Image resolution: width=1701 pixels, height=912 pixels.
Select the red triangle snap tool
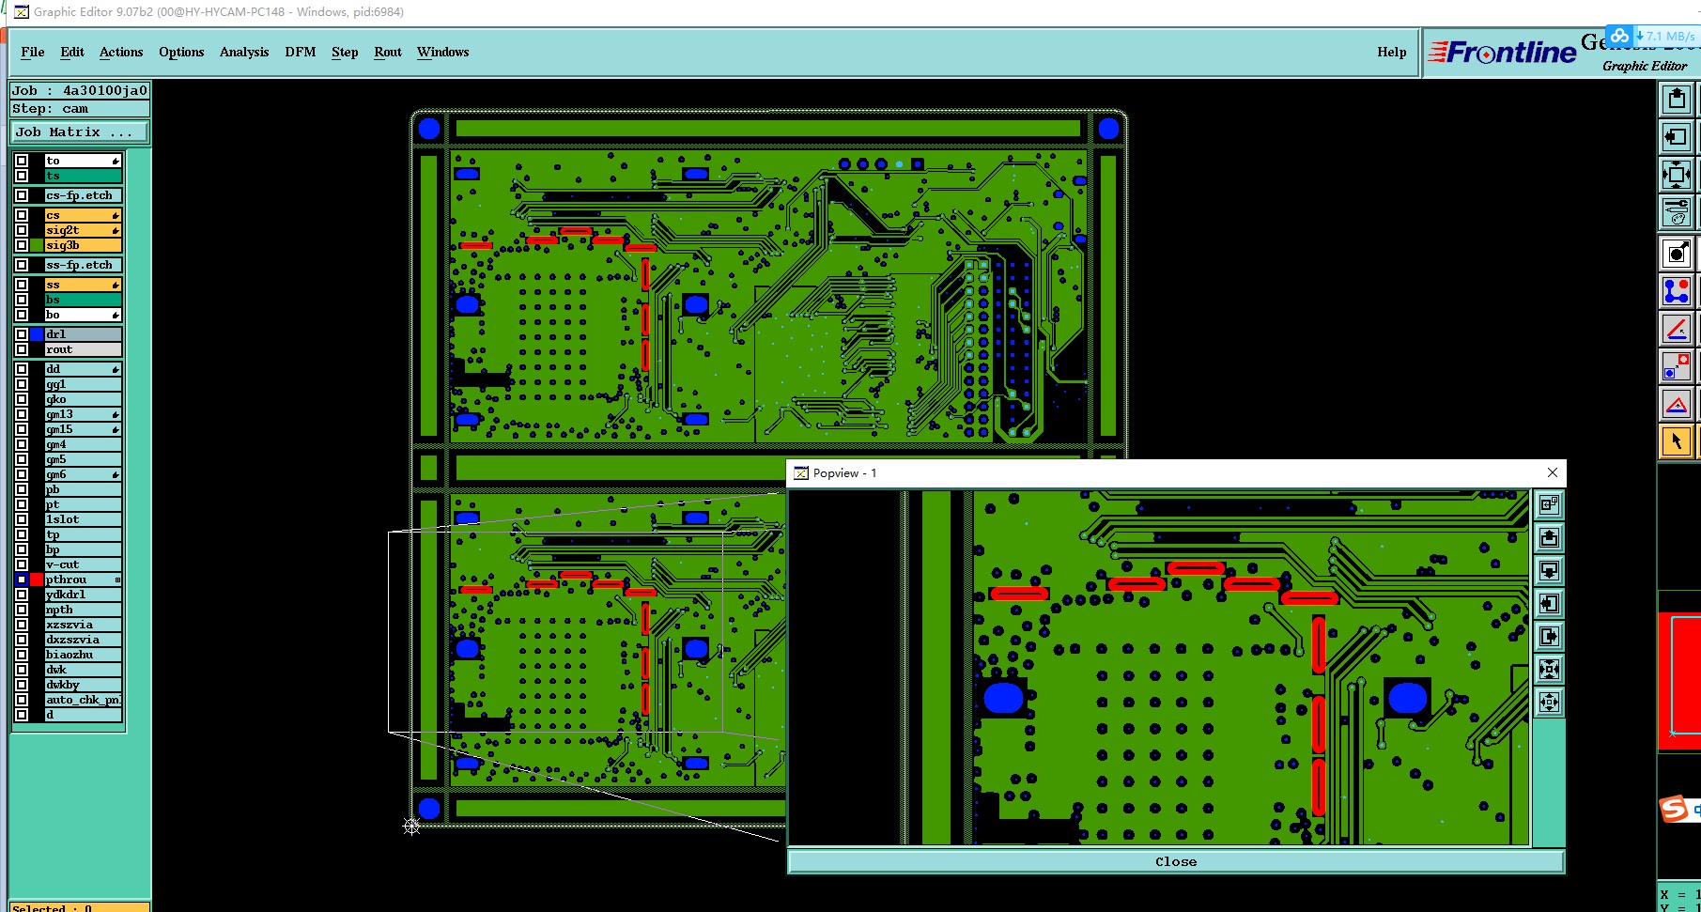tap(1677, 405)
